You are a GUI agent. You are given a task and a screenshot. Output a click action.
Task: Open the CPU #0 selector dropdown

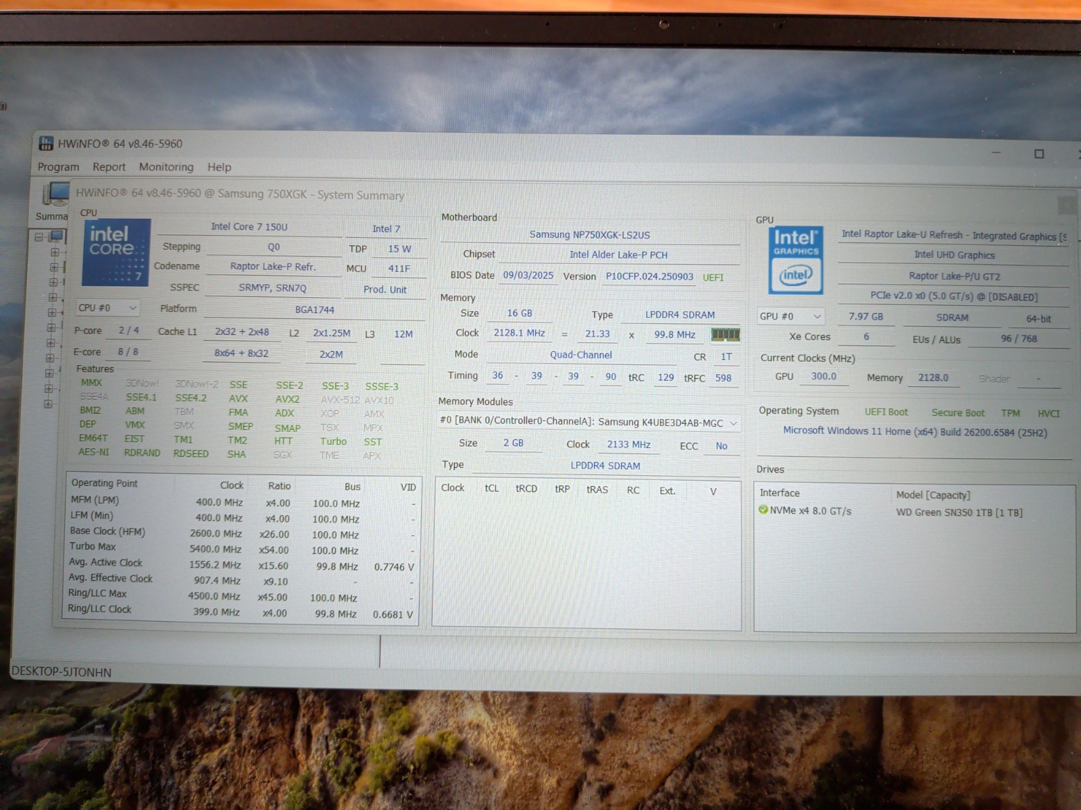[x=107, y=308]
